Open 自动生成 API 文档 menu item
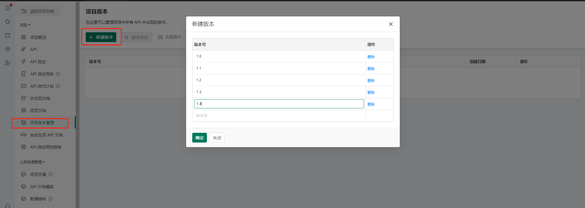Viewport: 585px width, 208px height. (46, 135)
